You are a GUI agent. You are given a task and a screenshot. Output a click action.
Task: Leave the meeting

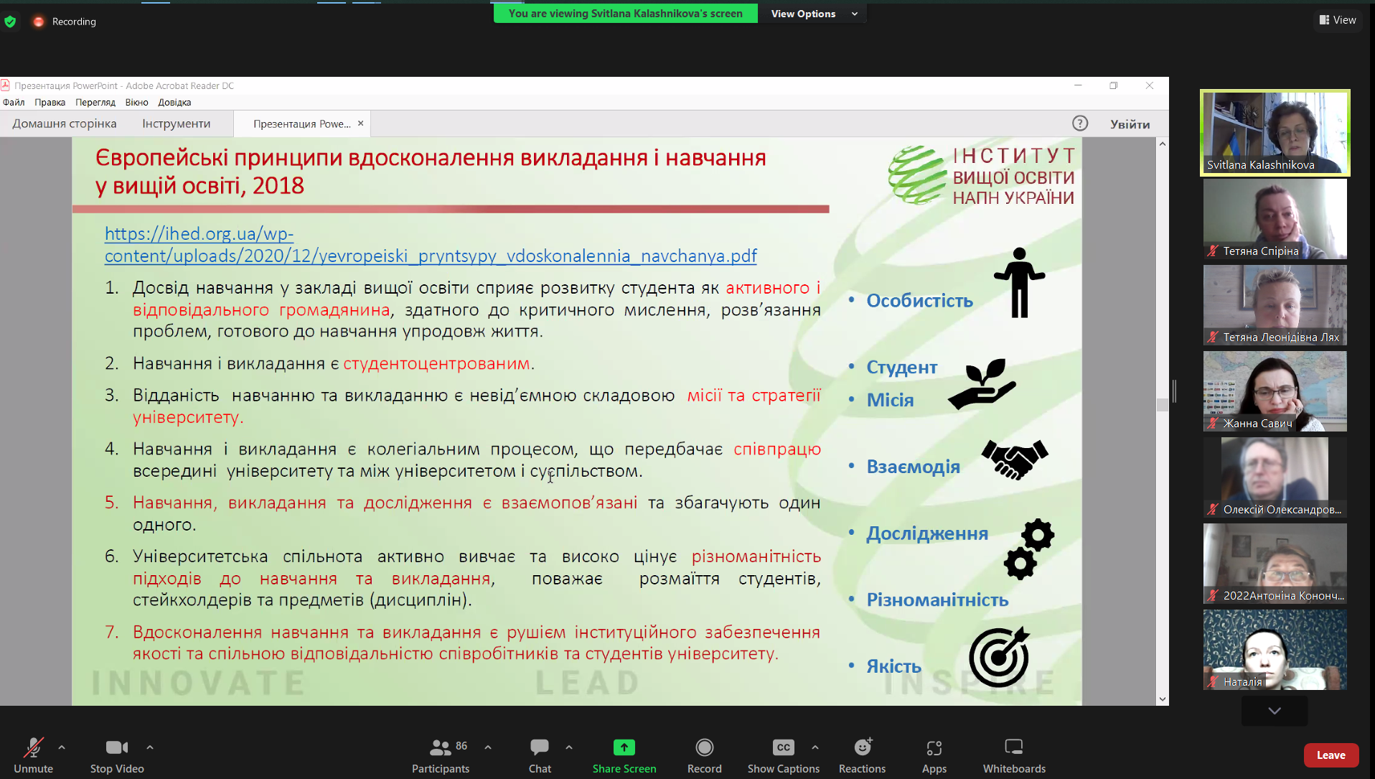click(1331, 755)
